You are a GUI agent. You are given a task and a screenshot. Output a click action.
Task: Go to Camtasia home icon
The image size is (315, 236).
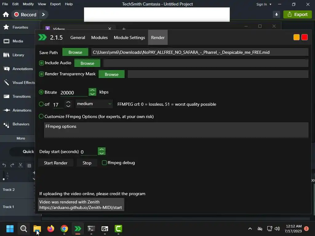(6, 14)
